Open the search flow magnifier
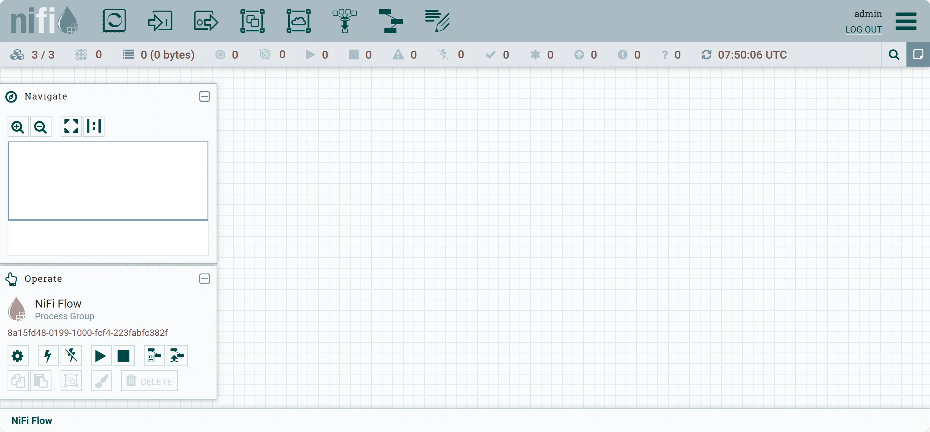Viewport: 930px width, 432px height. tap(894, 55)
